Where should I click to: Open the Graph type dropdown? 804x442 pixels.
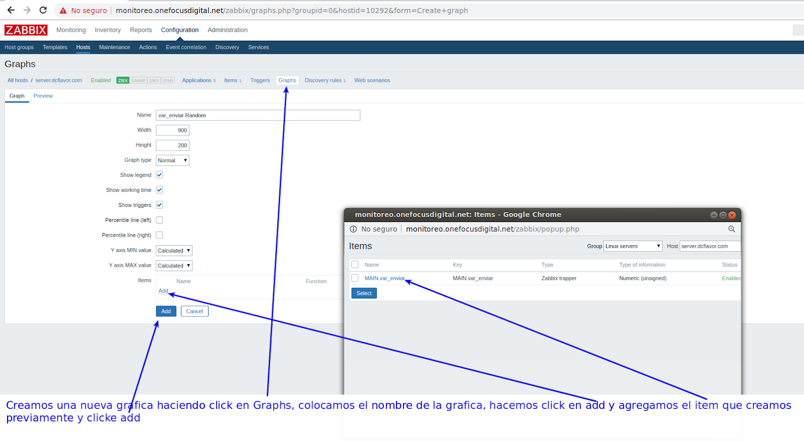click(x=172, y=160)
